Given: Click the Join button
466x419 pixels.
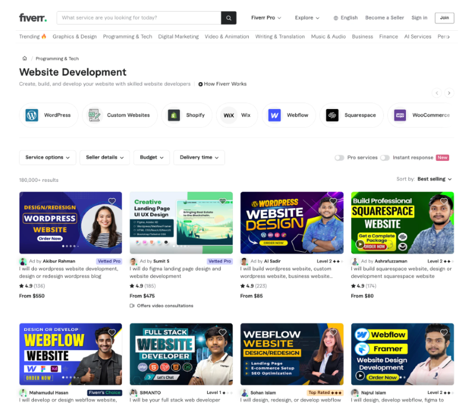Looking at the screenshot, I should [444, 18].
